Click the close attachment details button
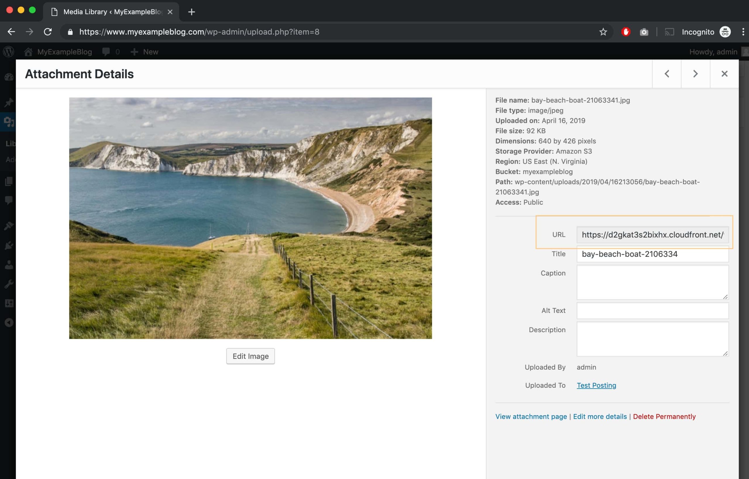749x479 pixels. point(724,74)
